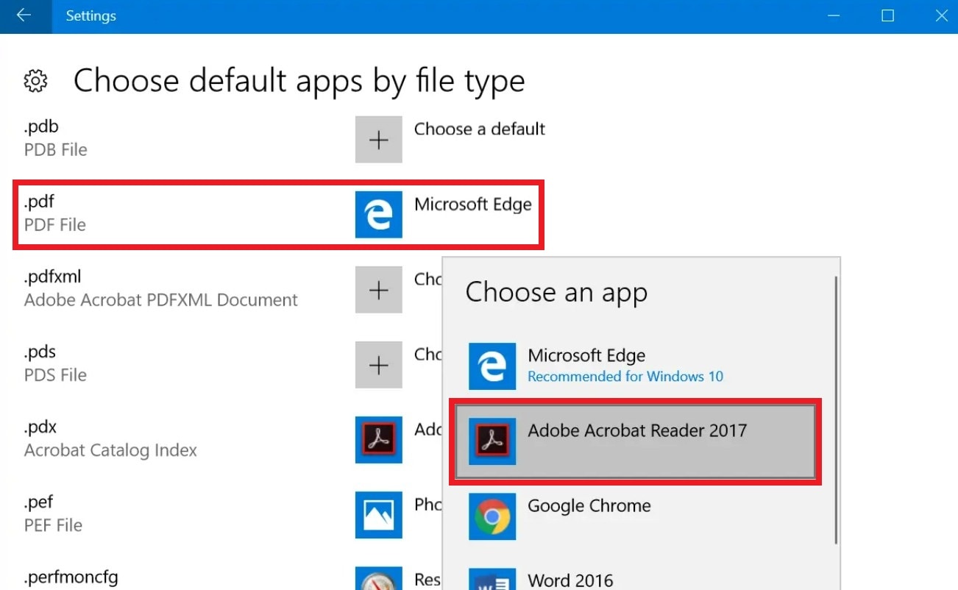
Task: Click the Photos icon beside .pef
Action: 378,515
